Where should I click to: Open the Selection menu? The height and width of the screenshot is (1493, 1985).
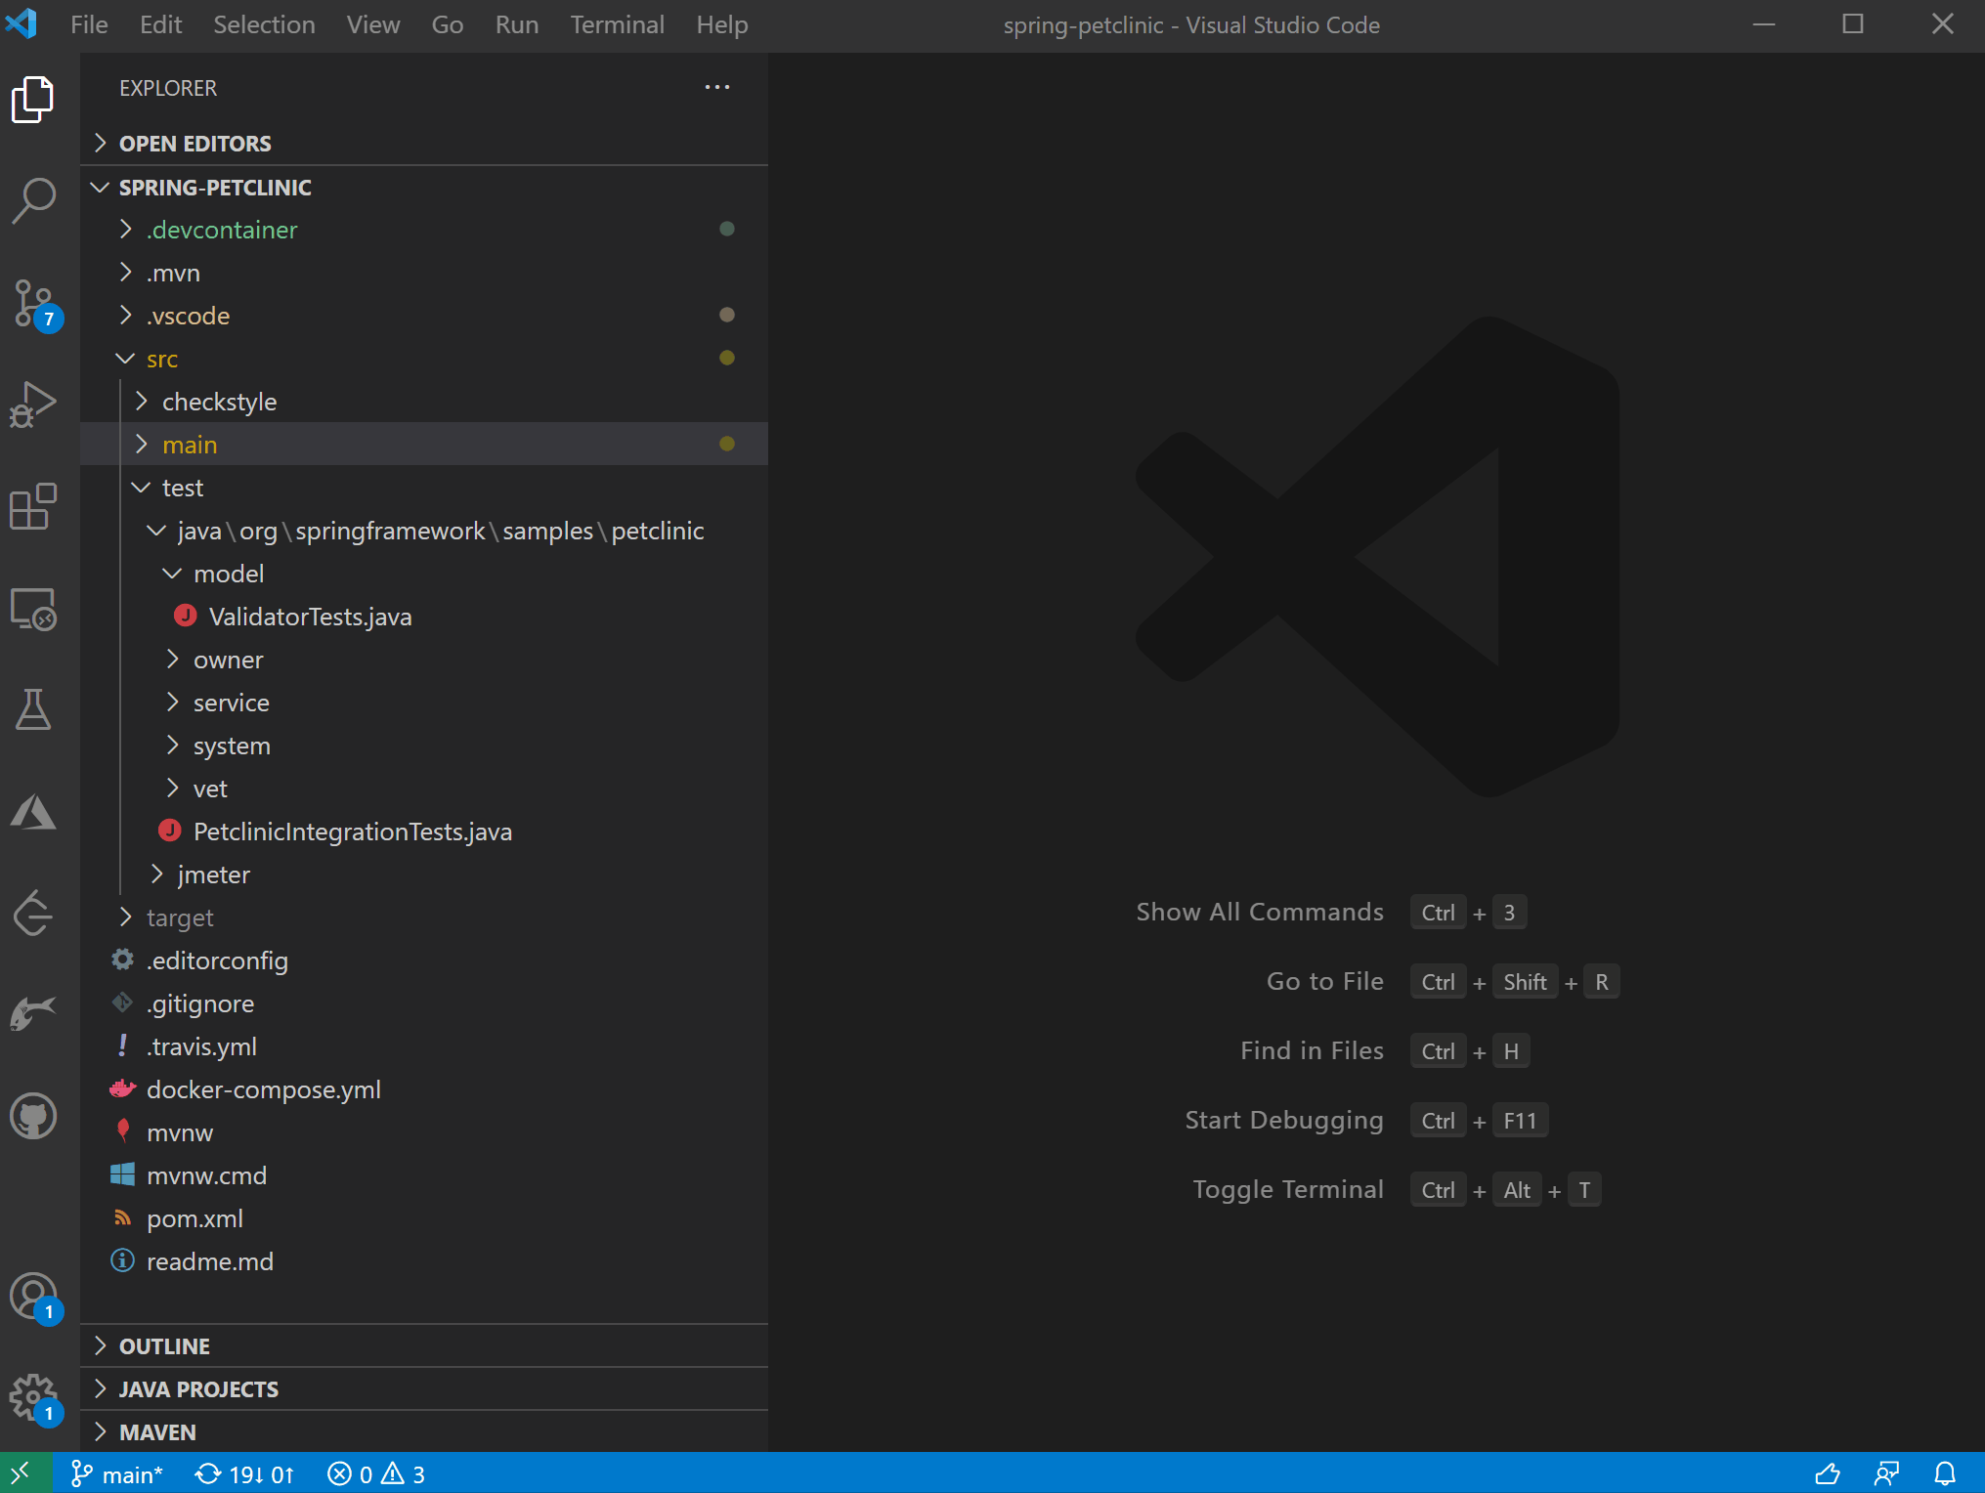[264, 24]
